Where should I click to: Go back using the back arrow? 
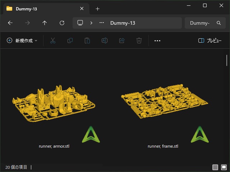pos(10,23)
